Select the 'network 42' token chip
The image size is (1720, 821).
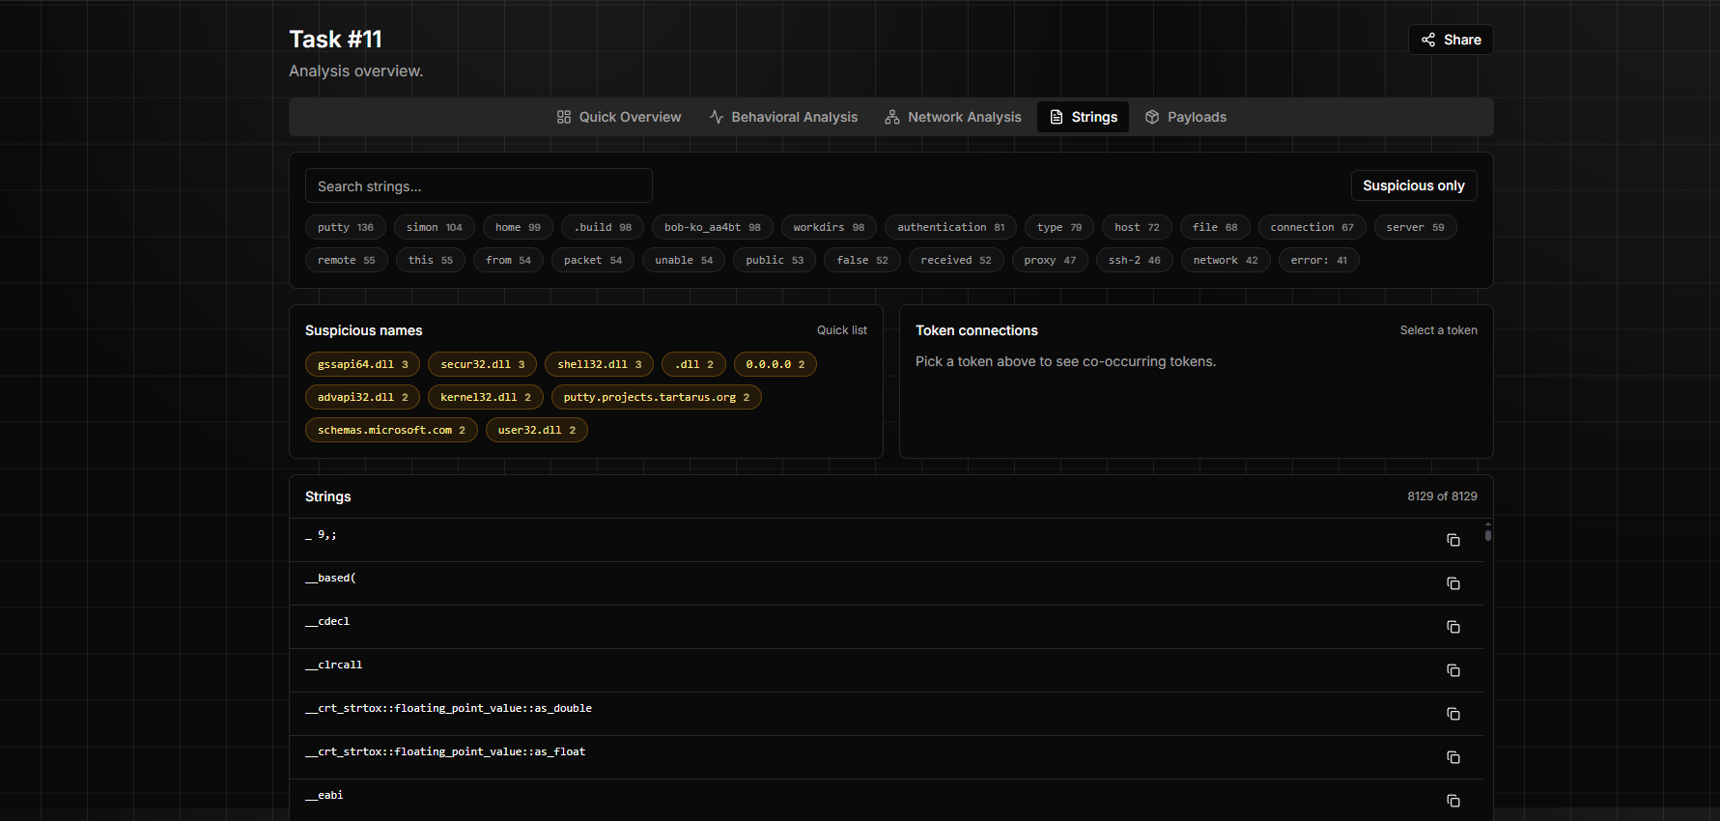point(1226,260)
